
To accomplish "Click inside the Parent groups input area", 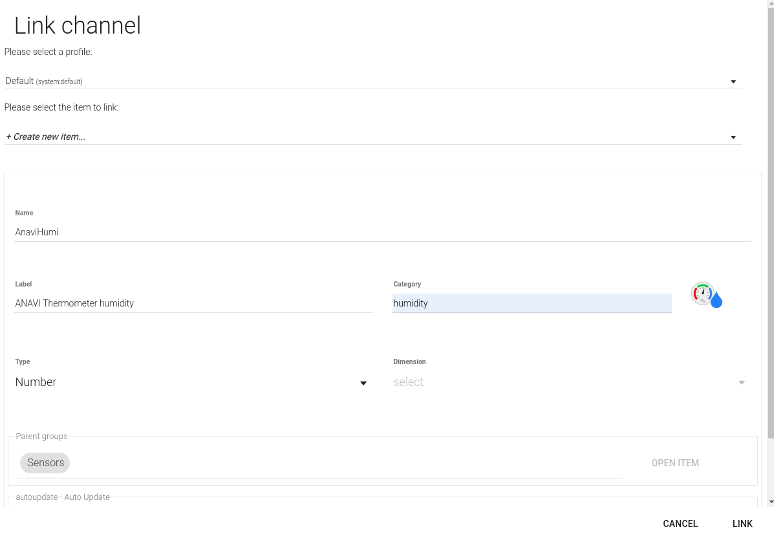I will [345, 463].
